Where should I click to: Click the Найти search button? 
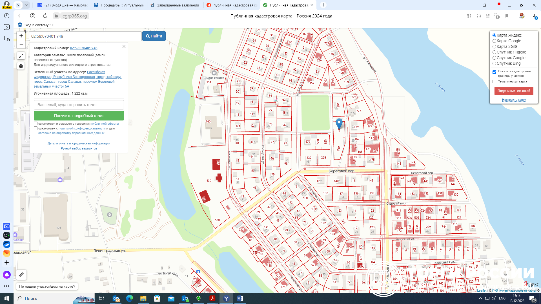coord(154,36)
